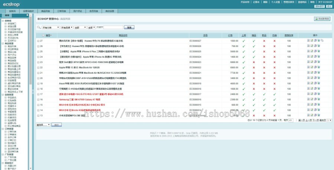Image resolution: width=334 pixels, height=170 pixels.
Task: View product 16 via its view icon
Action: (308, 99)
